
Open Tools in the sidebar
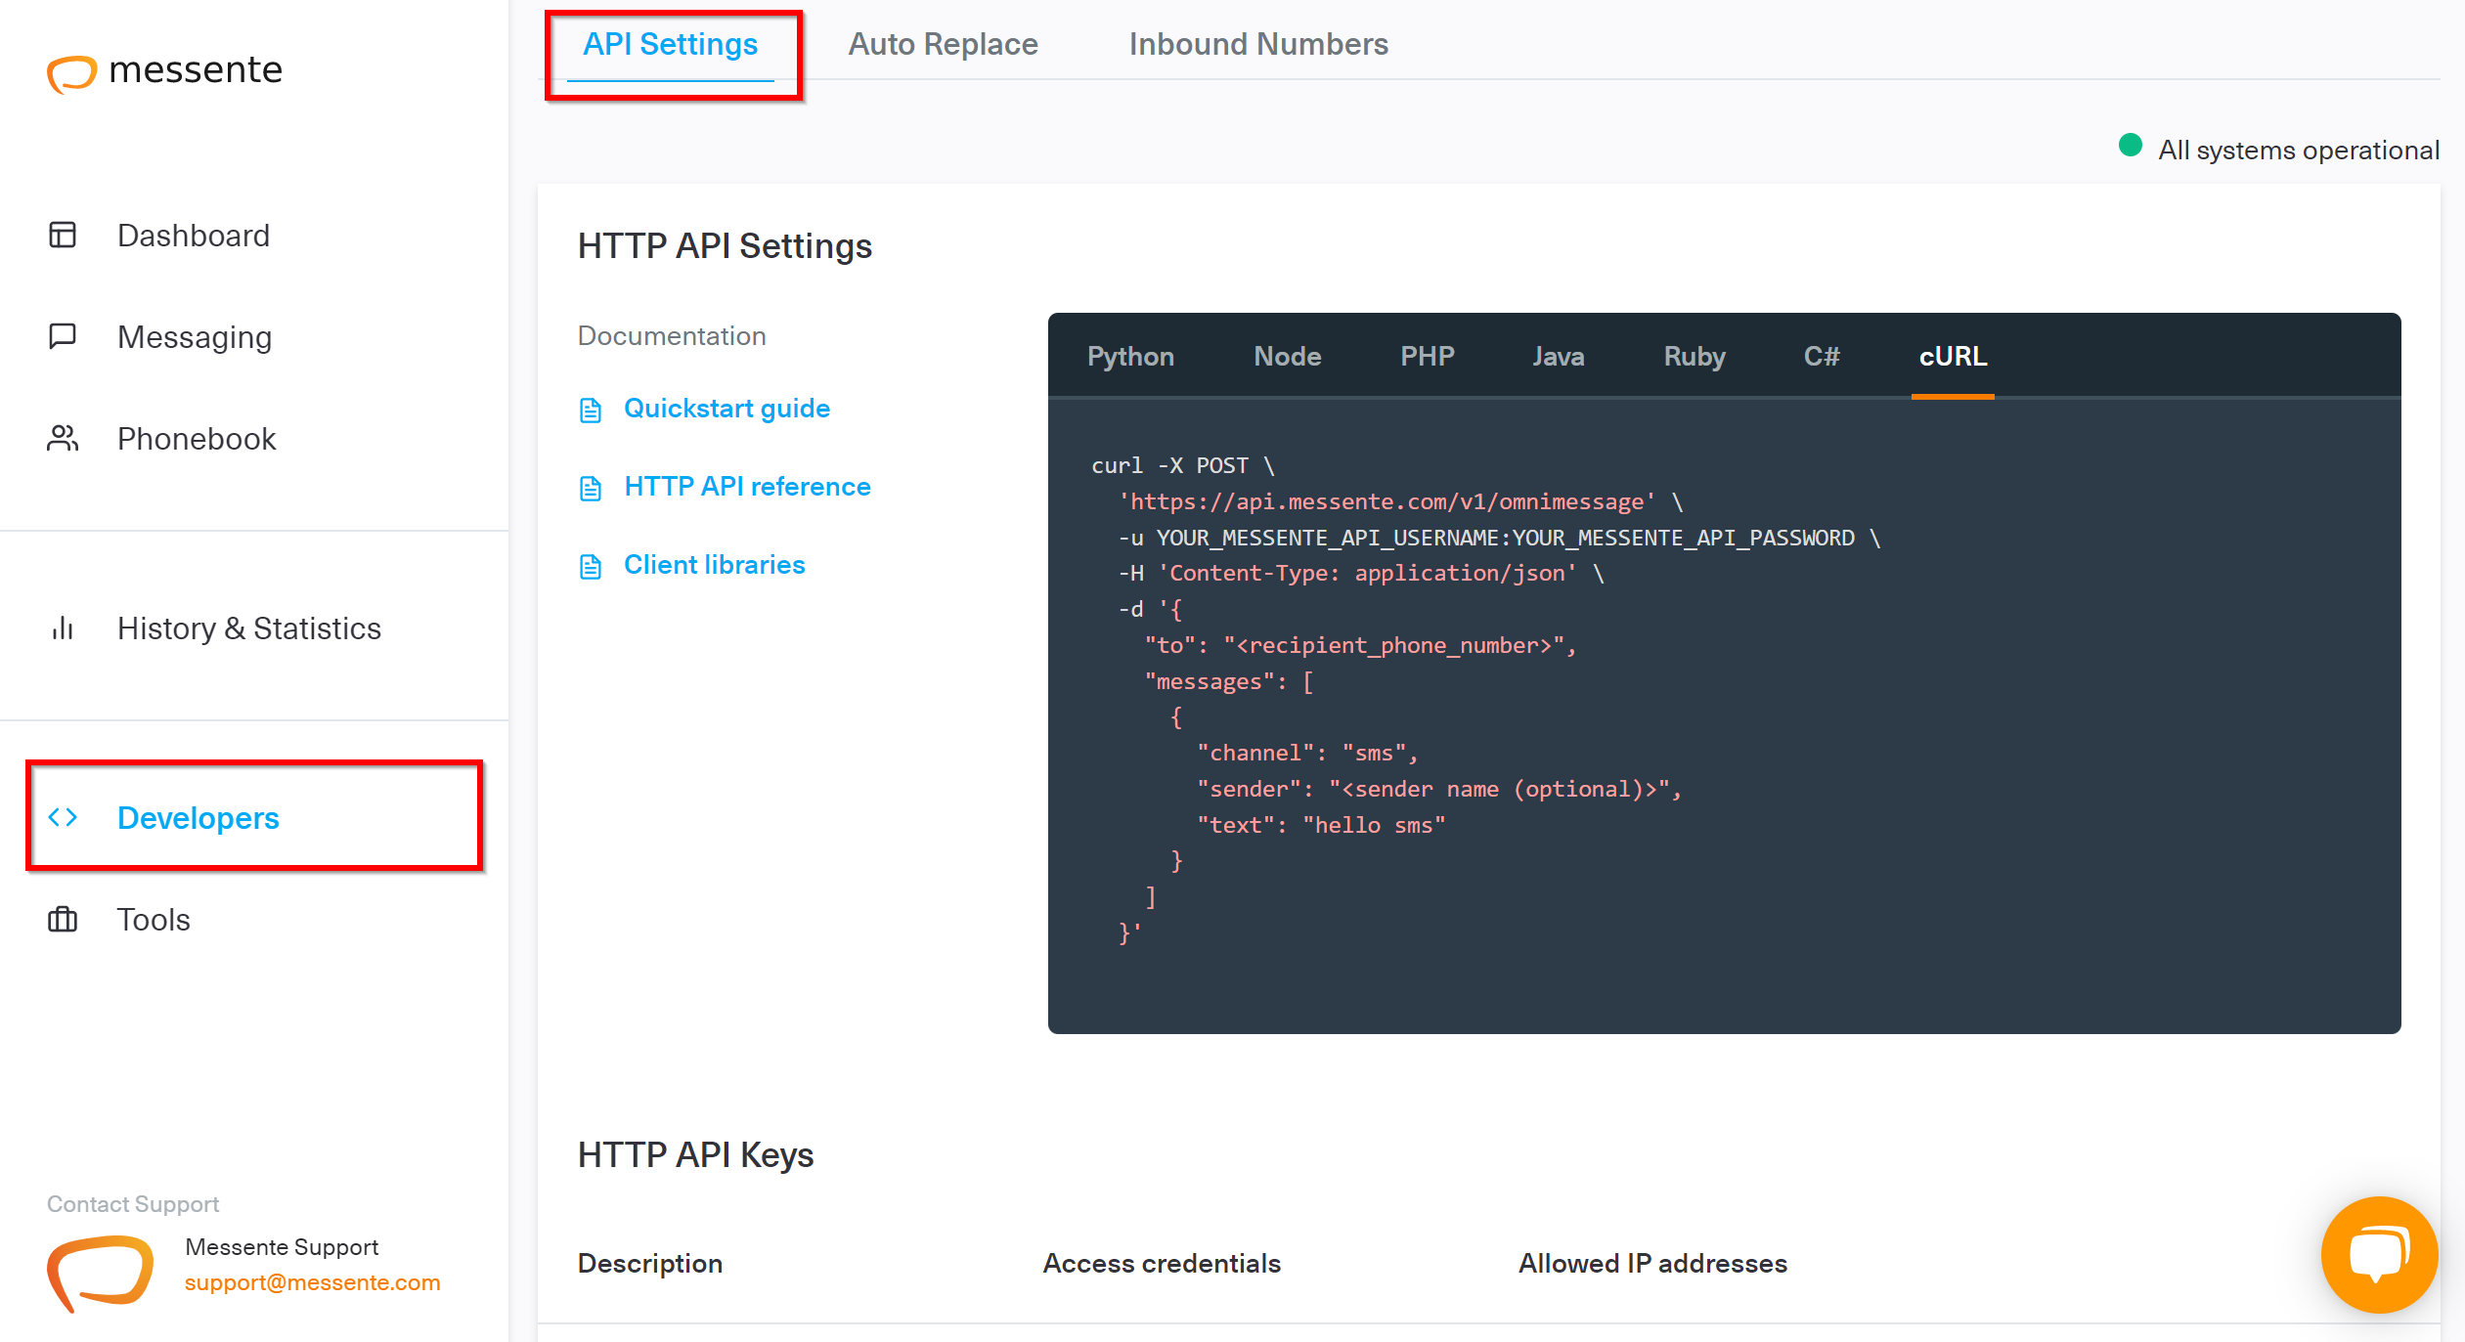coord(154,920)
